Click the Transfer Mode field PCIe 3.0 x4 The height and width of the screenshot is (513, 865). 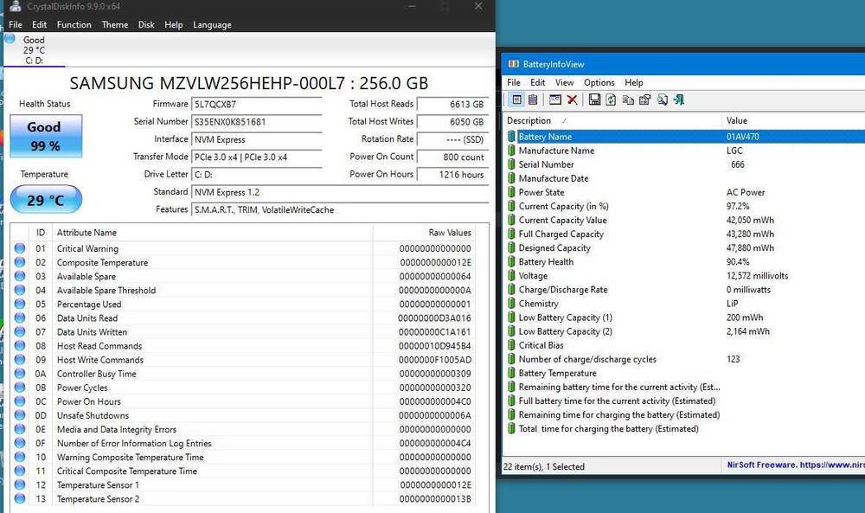click(x=257, y=157)
